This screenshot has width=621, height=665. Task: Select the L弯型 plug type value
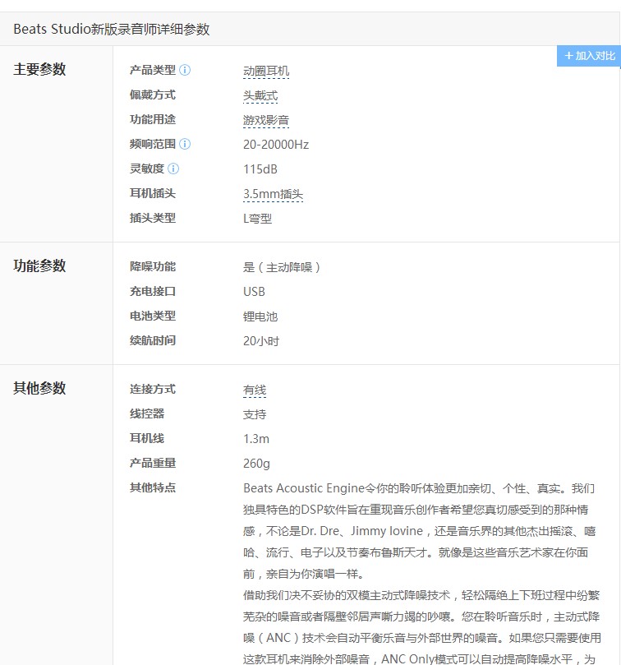pyautogui.click(x=258, y=219)
